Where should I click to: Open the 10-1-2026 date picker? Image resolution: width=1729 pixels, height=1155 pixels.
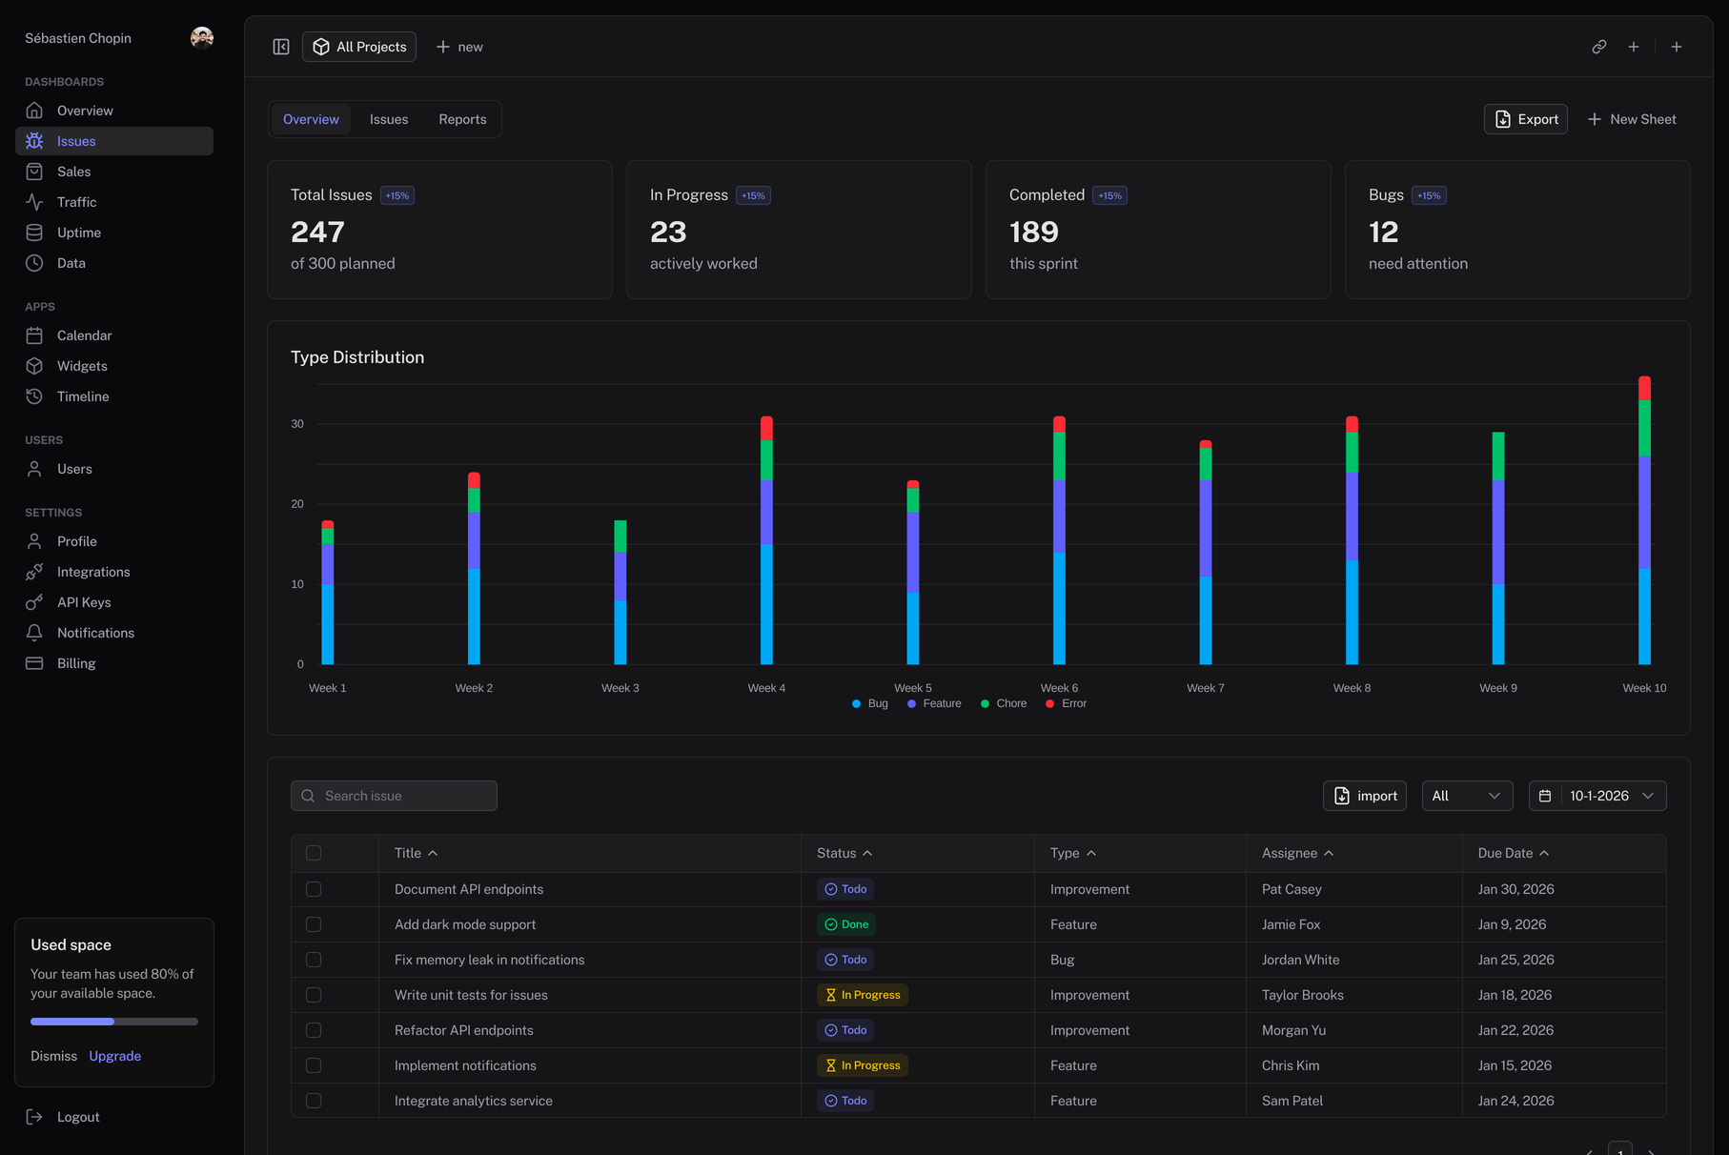[1597, 795]
